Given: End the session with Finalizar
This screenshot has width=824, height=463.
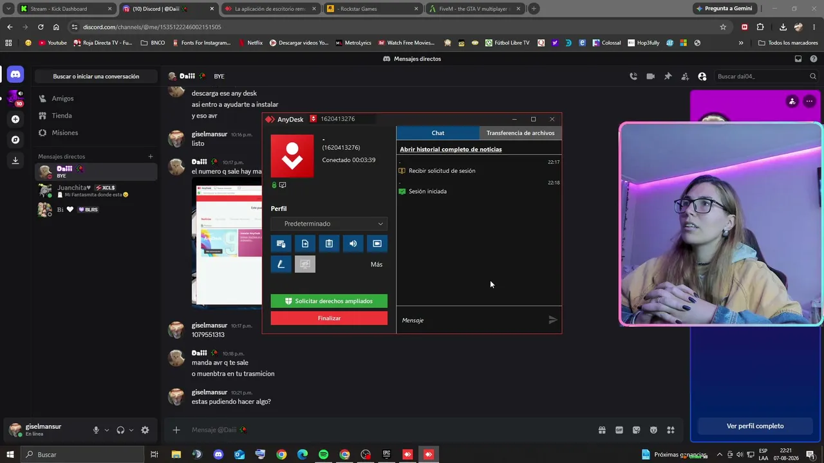Looking at the screenshot, I should point(329,318).
